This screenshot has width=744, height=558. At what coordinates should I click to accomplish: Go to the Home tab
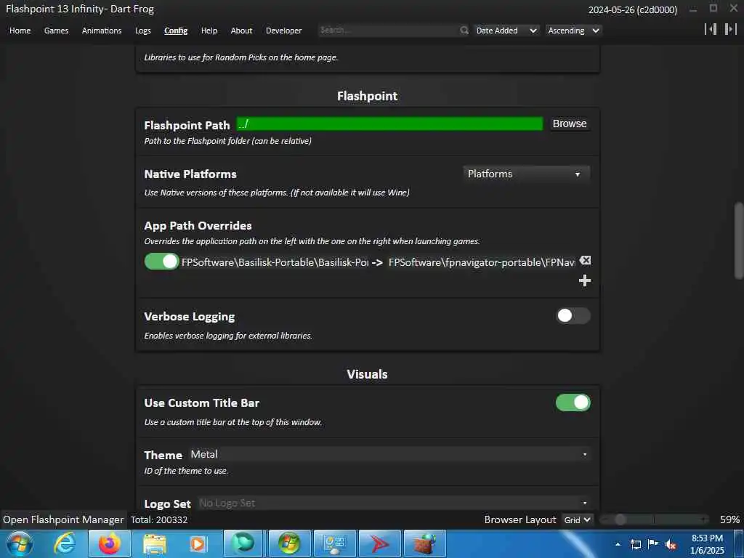point(20,31)
